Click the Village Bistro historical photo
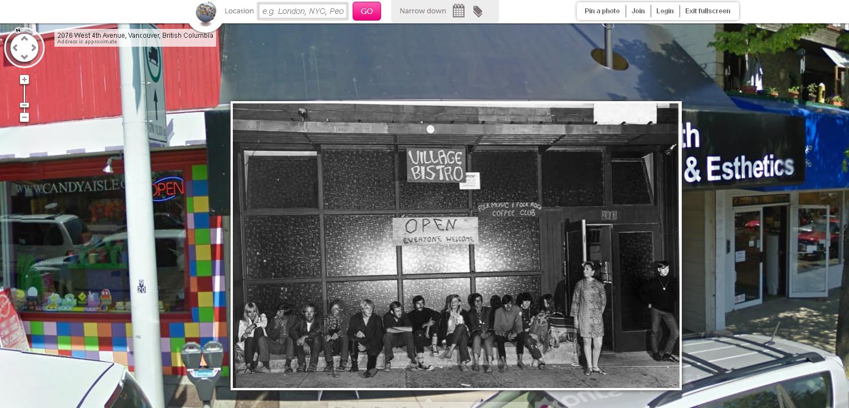Screen dimensions: 849x408 (456, 246)
